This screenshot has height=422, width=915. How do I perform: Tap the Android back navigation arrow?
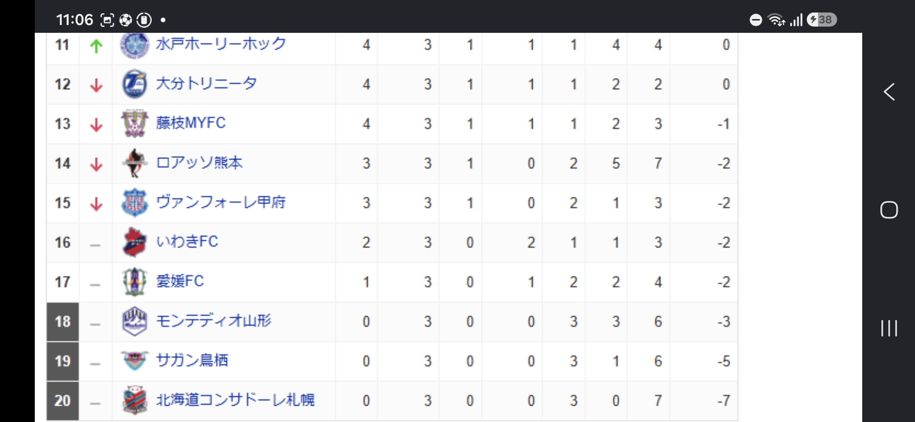tap(889, 92)
